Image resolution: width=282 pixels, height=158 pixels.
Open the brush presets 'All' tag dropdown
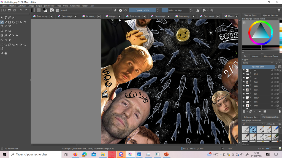point(253,124)
